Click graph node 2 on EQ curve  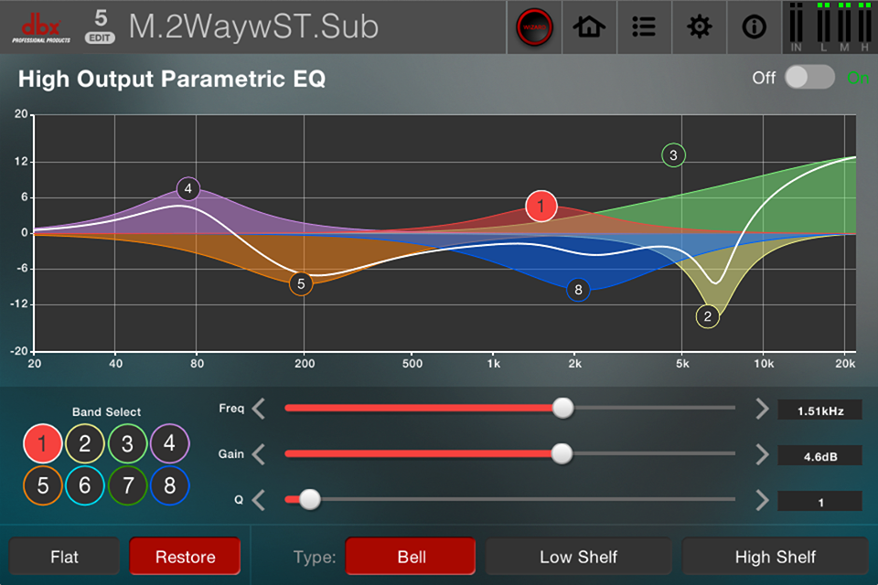[x=707, y=316]
